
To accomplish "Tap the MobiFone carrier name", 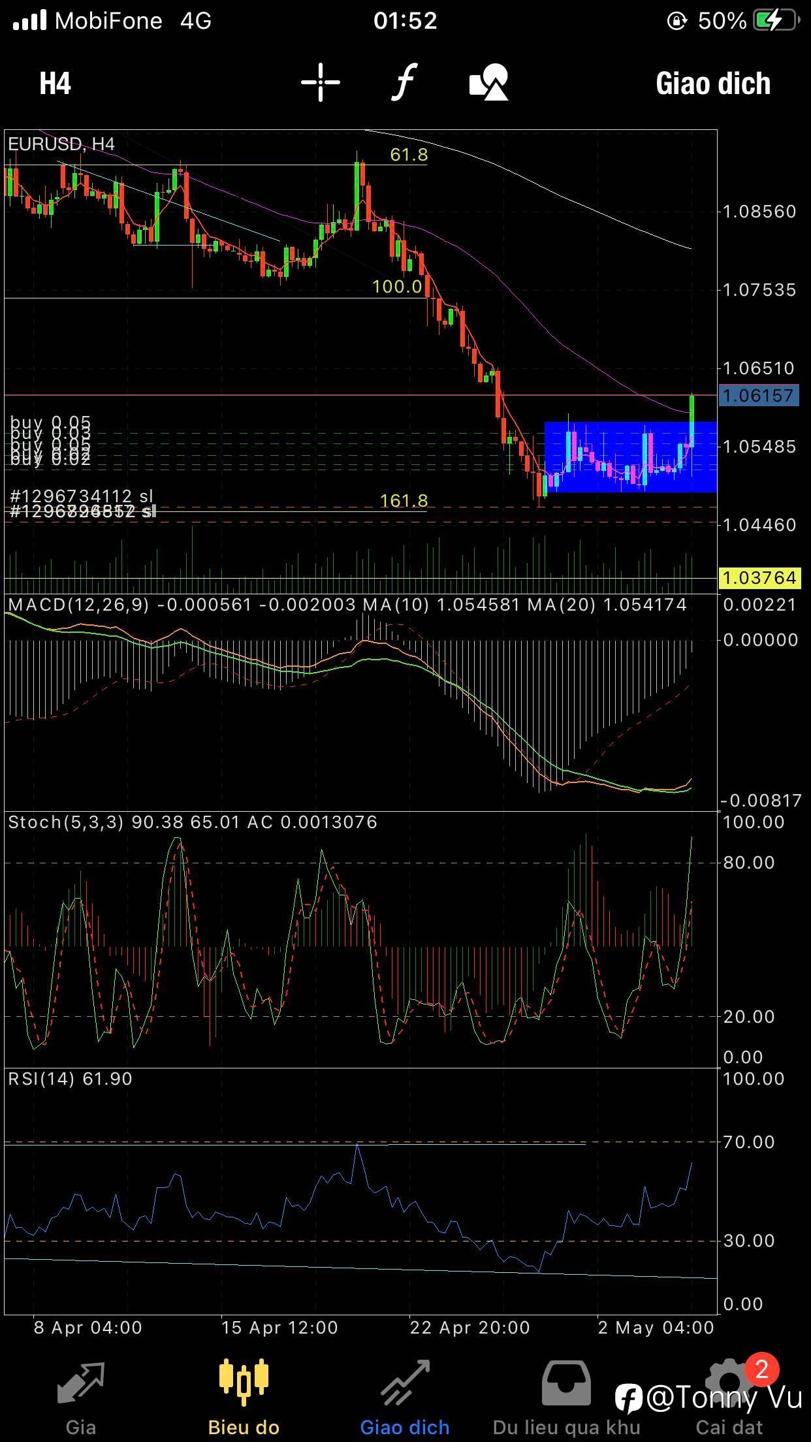I will click(108, 21).
